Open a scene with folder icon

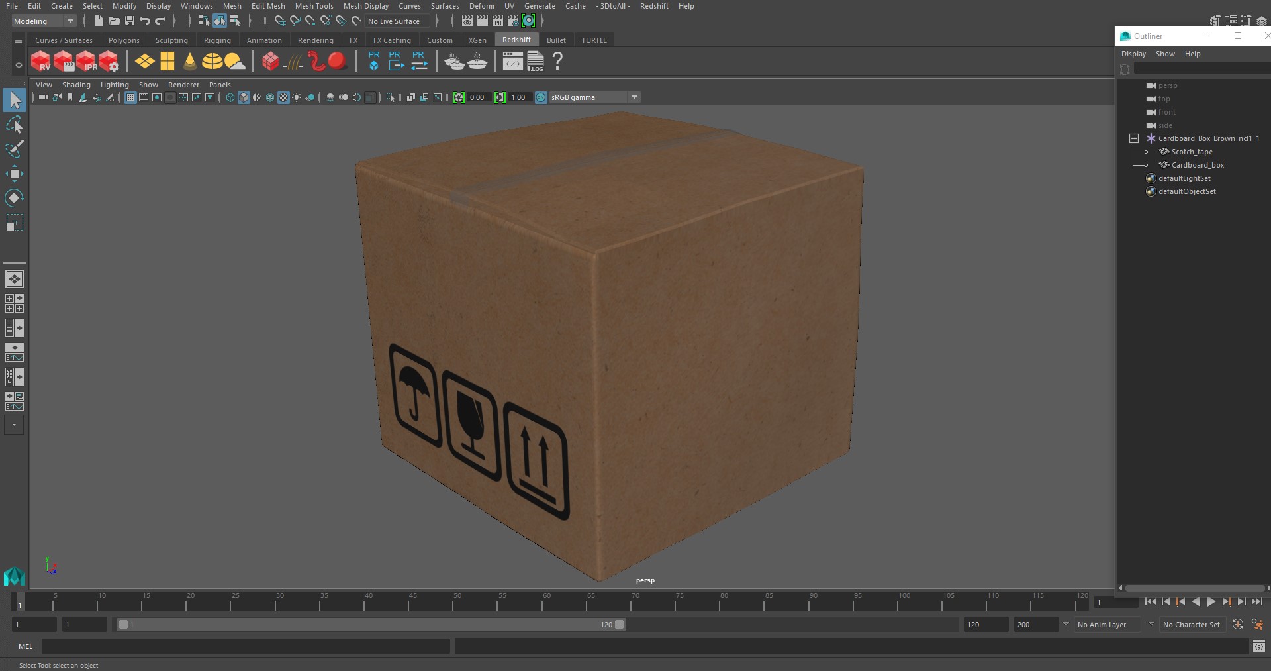[x=114, y=21]
